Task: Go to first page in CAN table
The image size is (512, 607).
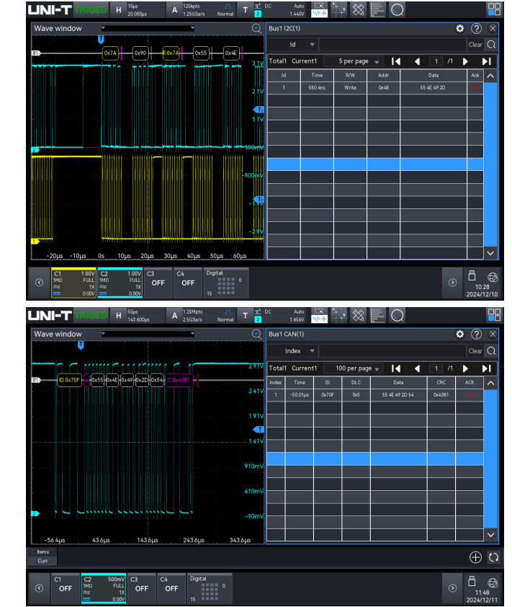Action: [x=395, y=367]
